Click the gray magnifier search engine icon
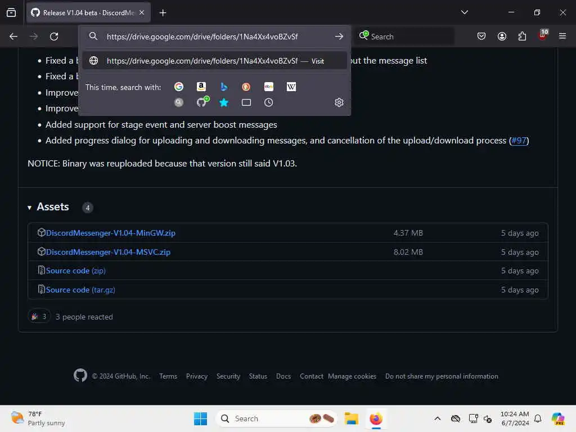 click(x=179, y=102)
